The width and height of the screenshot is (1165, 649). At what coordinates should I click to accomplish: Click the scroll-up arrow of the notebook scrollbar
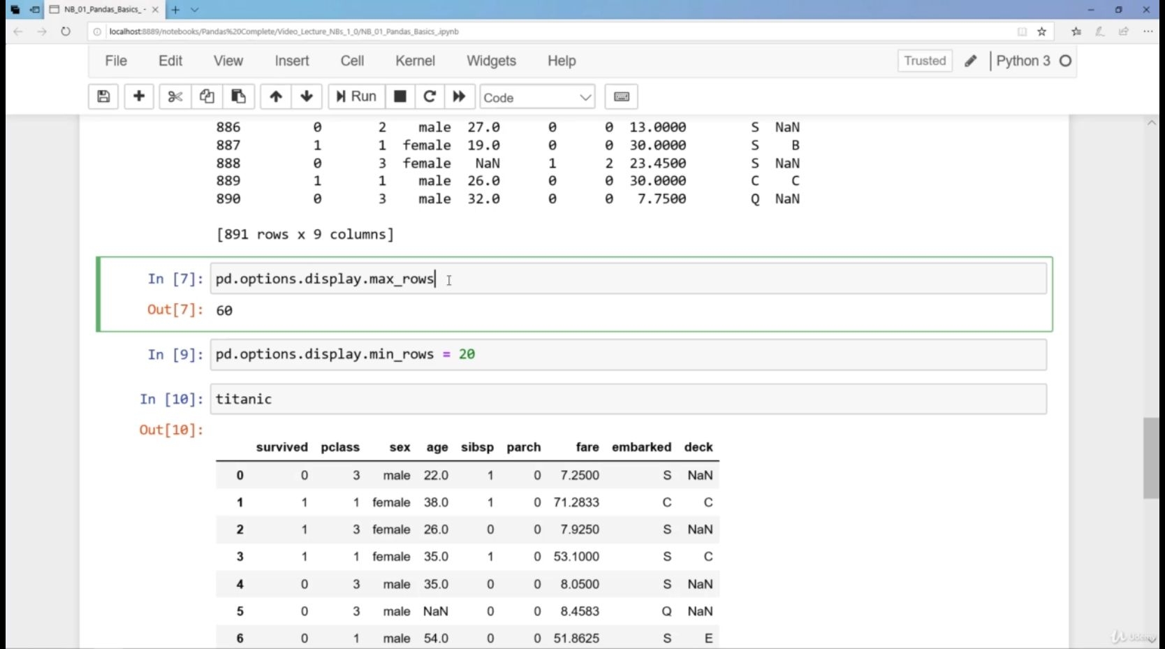(1151, 123)
